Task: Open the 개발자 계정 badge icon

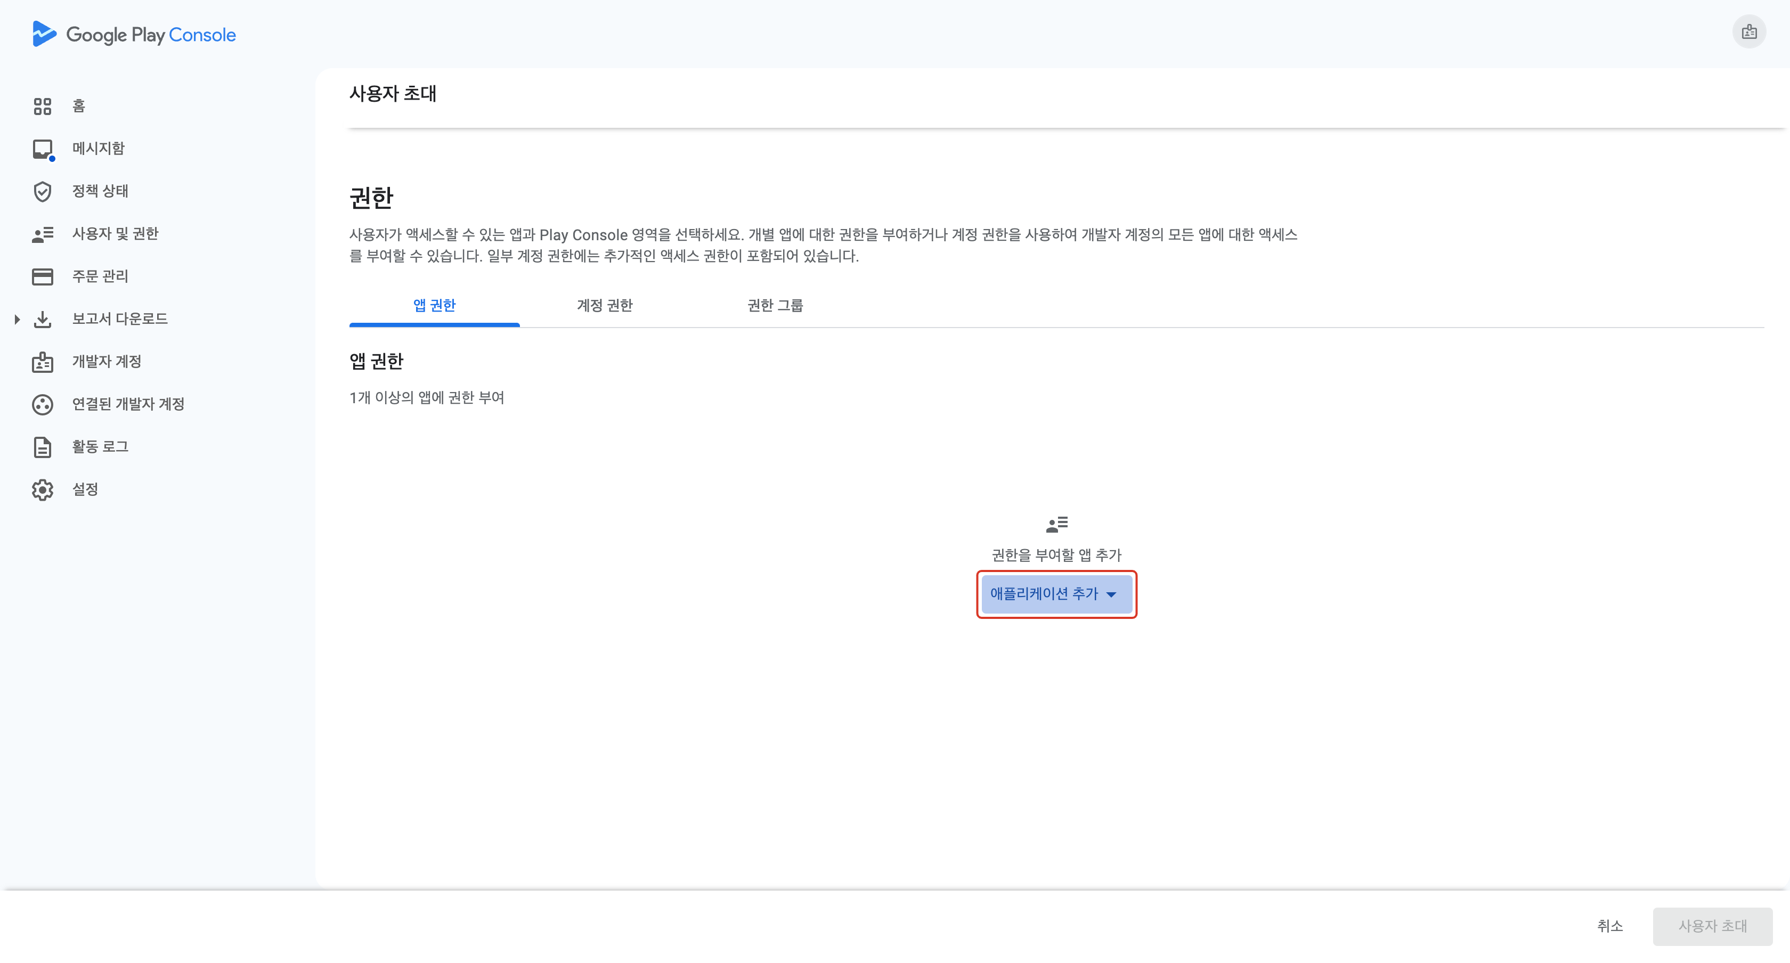Action: [43, 362]
